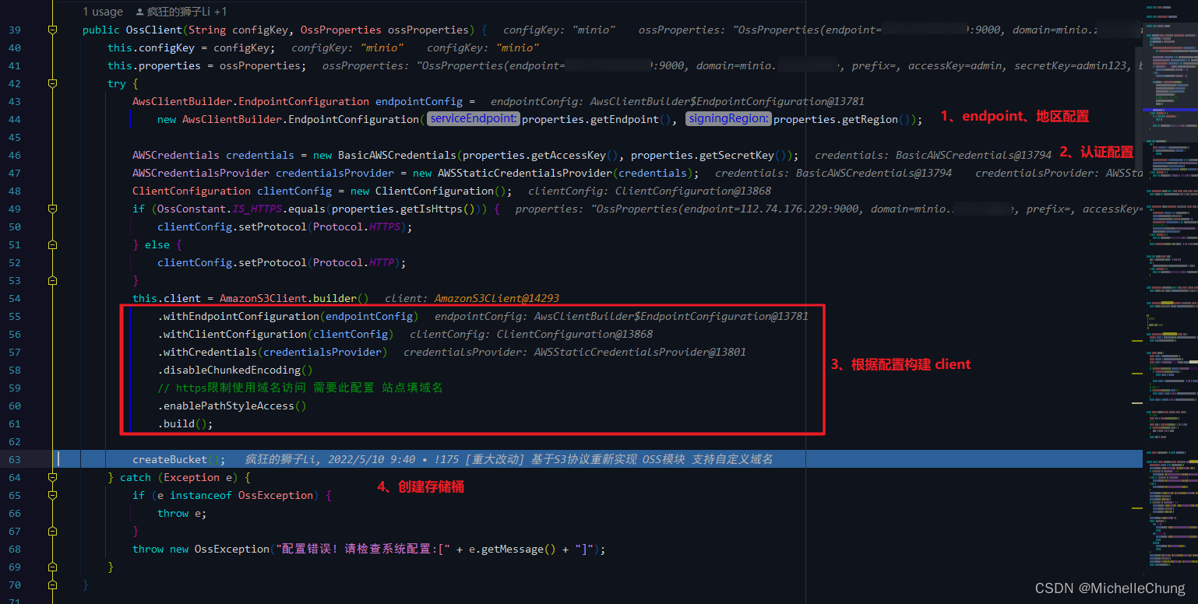This screenshot has height=604, width=1198.
Task: Click the fold icon beside line 67 closing brace
Action: pyautogui.click(x=51, y=531)
